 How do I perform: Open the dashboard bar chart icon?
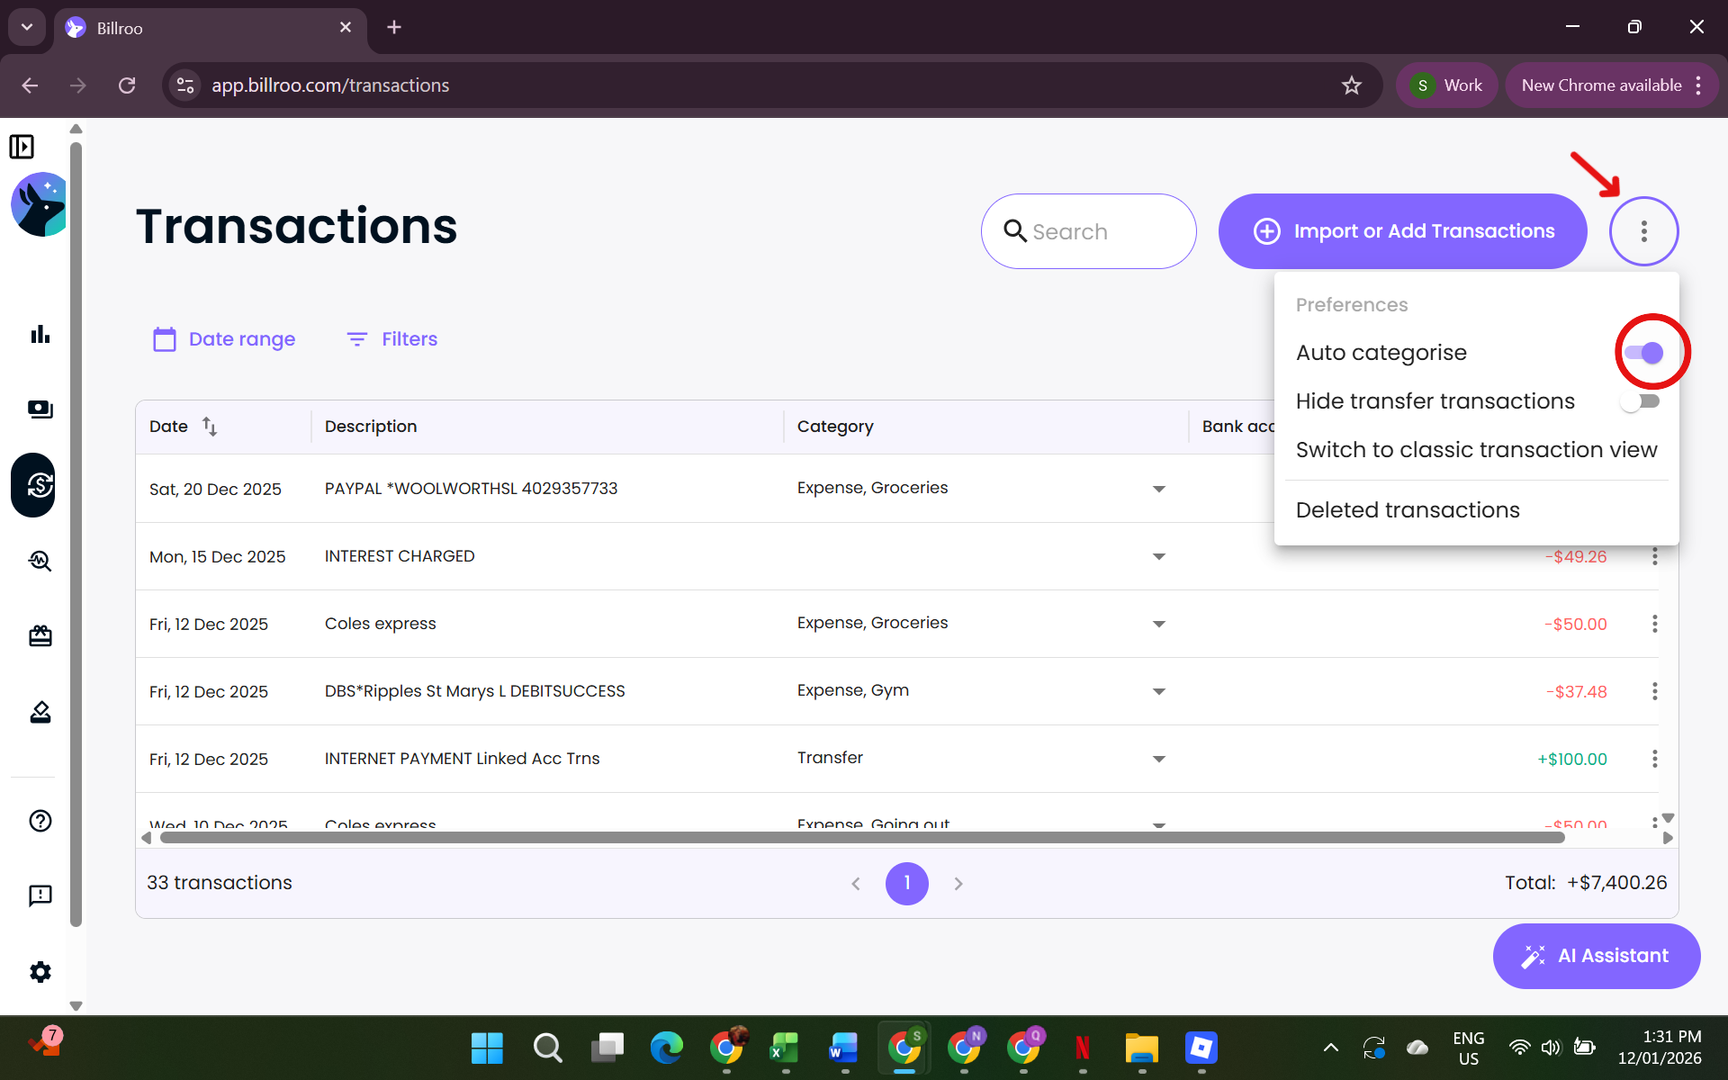click(x=40, y=335)
